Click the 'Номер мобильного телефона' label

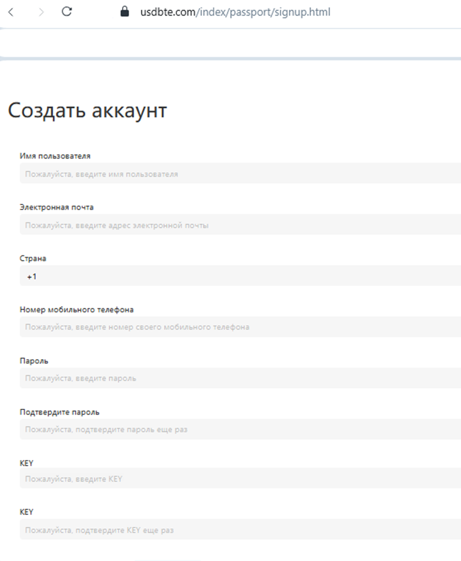click(x=77, y=309)
